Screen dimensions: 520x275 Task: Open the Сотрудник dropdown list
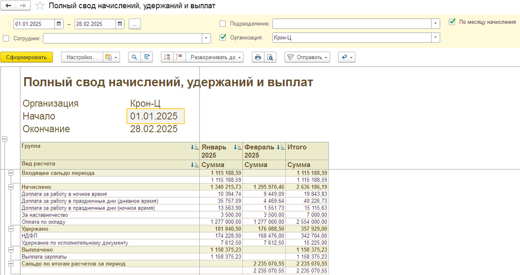(x=206, y=38)
